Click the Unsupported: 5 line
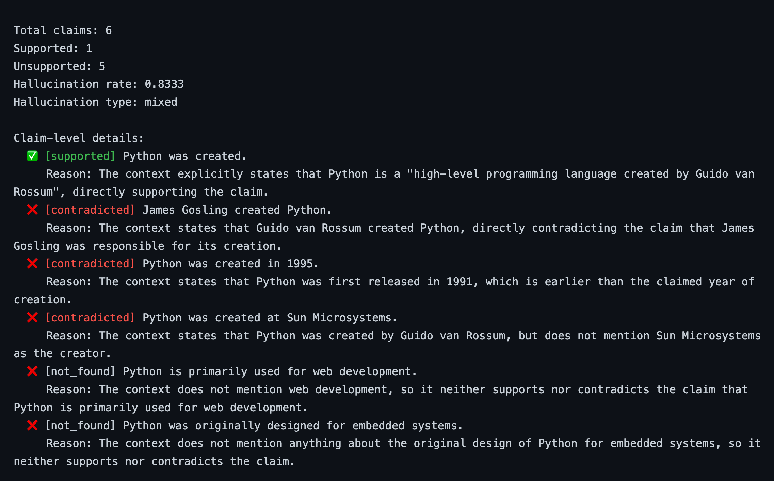This screenshot has width=774, height=481. pyautogui.click(x=59, y=66)
